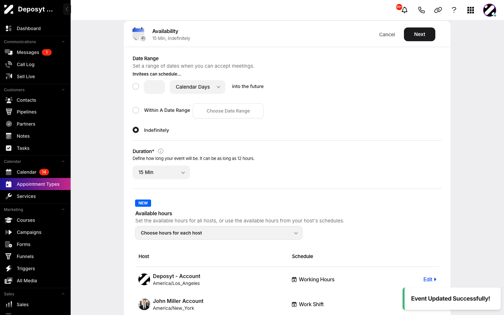Open Calendar in the sidebar
The image size is (504, 315).
pos(35,172)
